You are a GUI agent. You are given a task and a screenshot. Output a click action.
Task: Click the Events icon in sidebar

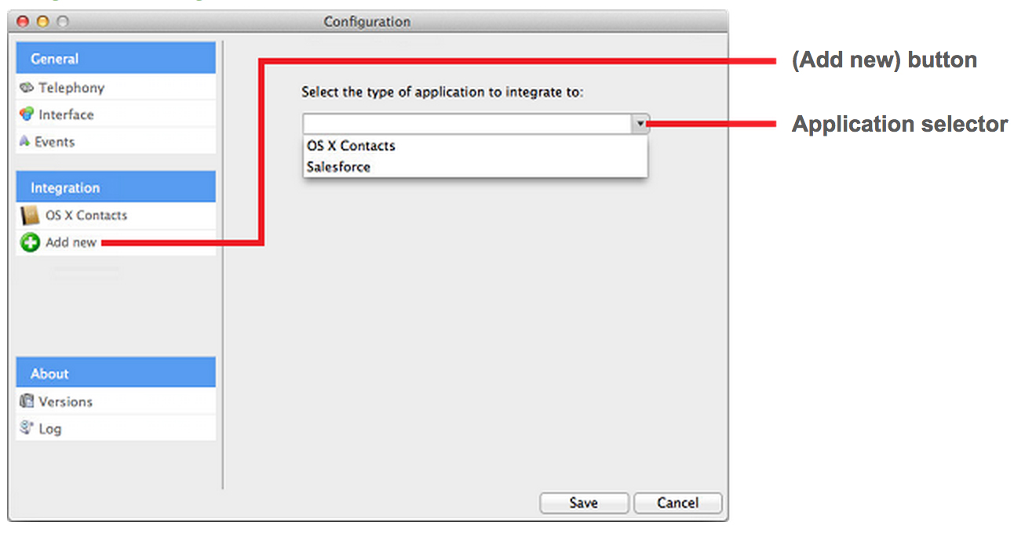(x=25, y=142)
